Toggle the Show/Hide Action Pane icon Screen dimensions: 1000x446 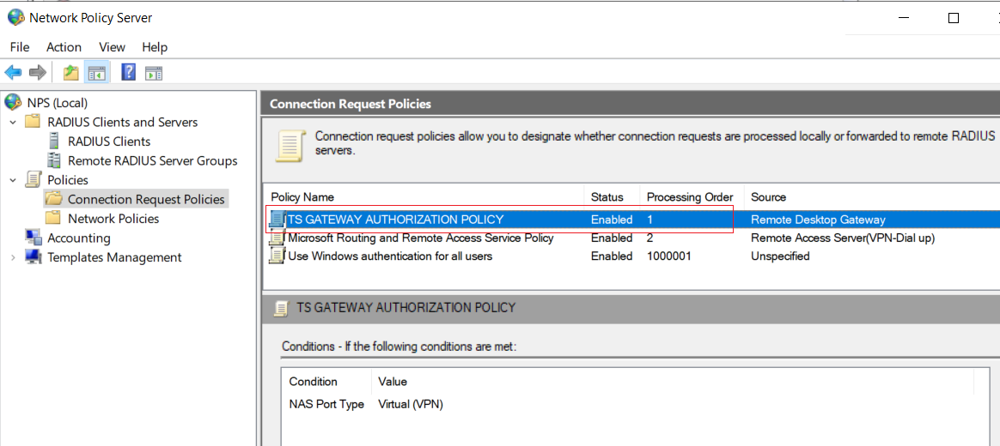click(154, 73)
